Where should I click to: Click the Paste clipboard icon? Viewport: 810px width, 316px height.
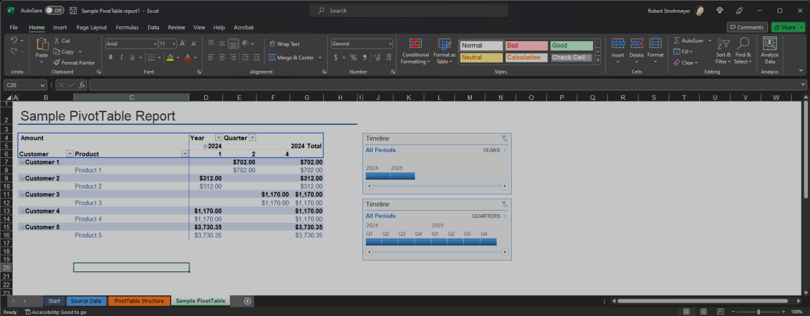coord(41,45)
